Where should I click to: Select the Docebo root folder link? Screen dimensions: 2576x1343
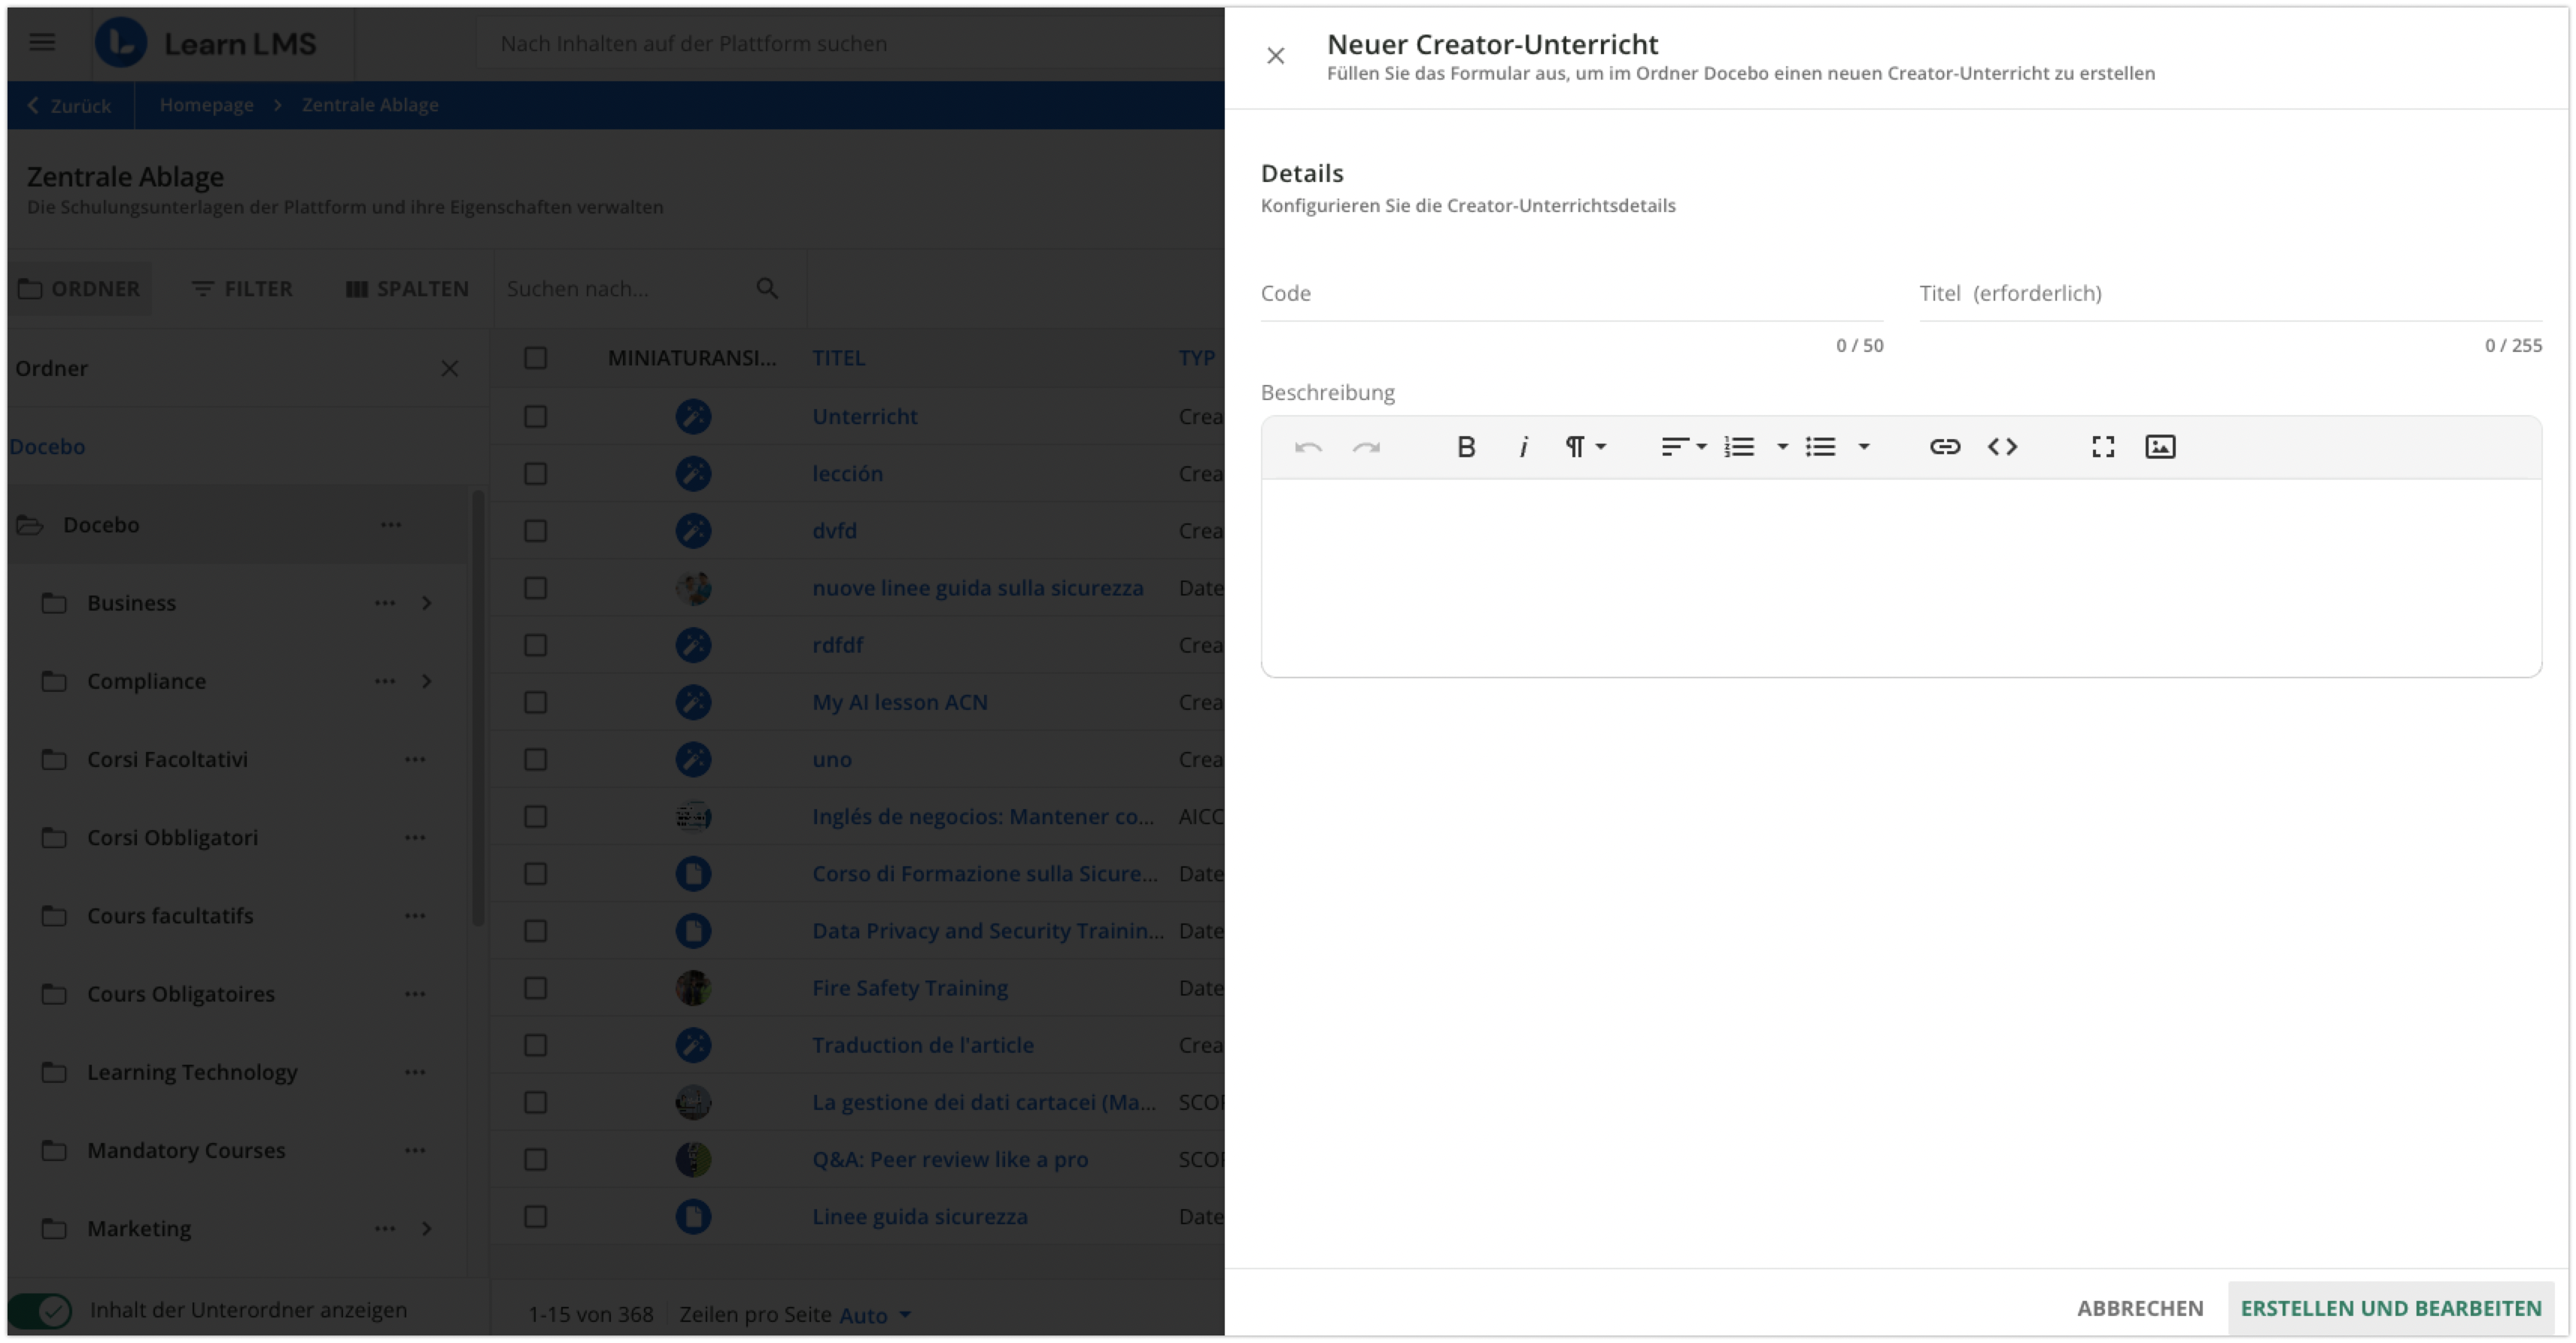tap(47, 447)
